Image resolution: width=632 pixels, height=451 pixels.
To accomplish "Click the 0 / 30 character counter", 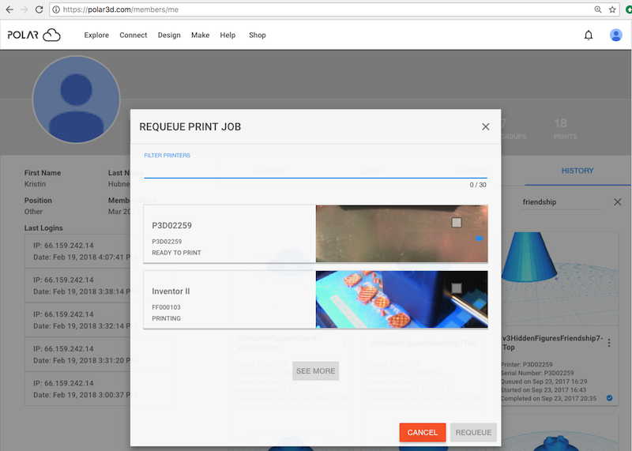I will coord(478,185).
